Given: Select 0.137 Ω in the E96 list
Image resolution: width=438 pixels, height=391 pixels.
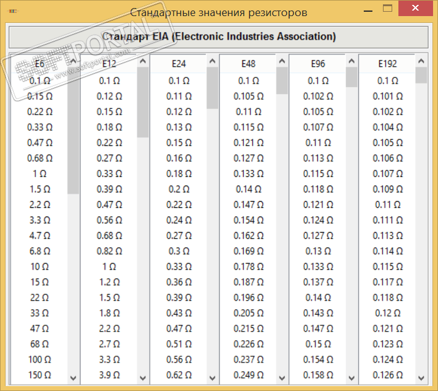Looking at the screenshot, I should [x=318, y=282].
